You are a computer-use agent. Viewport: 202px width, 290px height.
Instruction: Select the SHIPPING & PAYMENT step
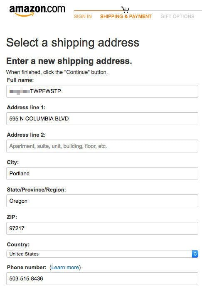pos(126,17)
